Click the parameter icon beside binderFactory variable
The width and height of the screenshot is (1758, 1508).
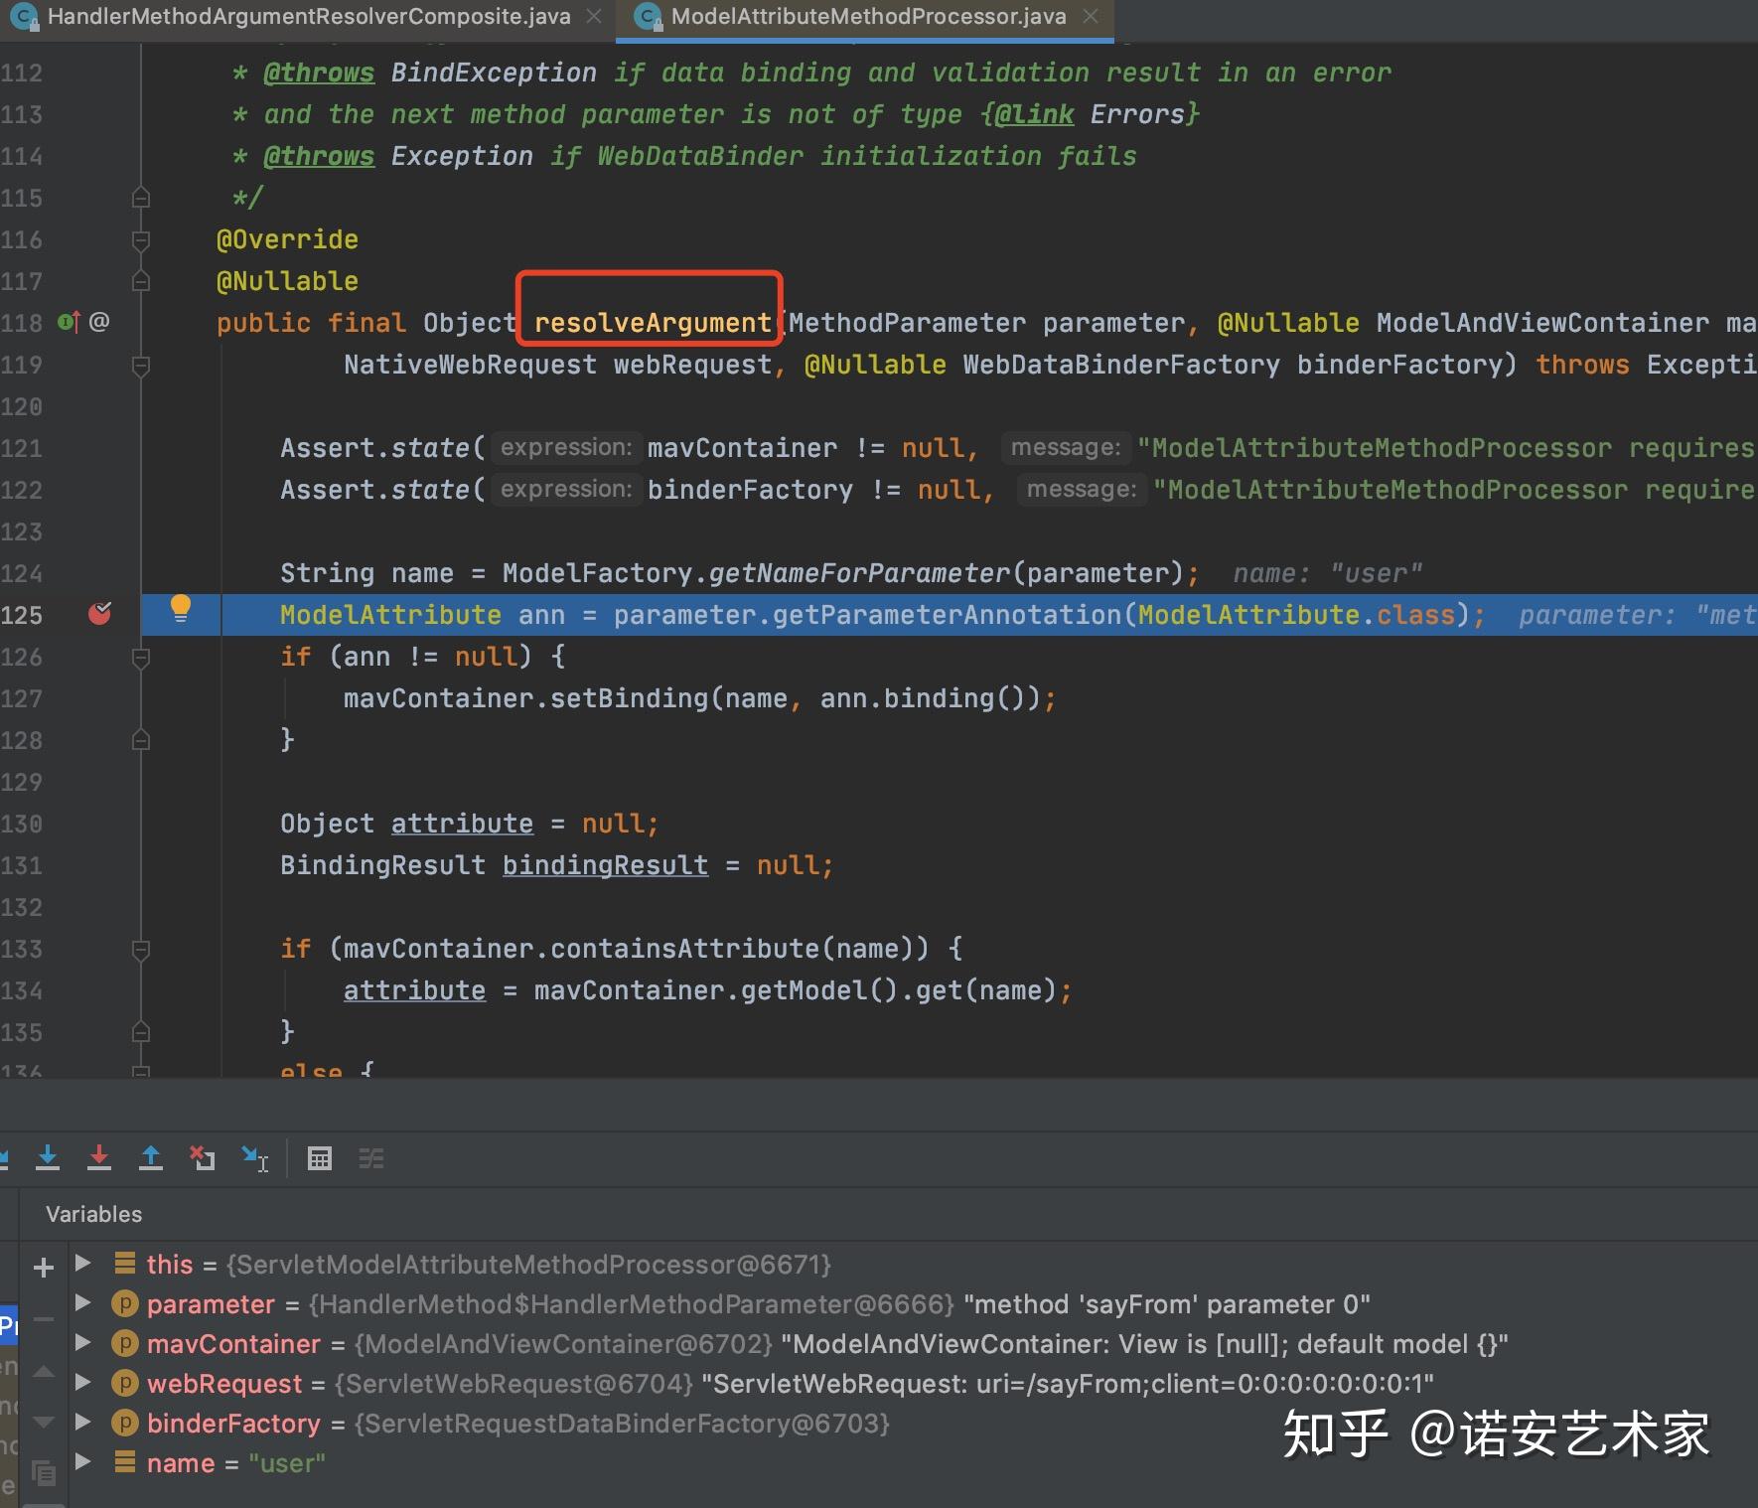[x=124, y=1423]
